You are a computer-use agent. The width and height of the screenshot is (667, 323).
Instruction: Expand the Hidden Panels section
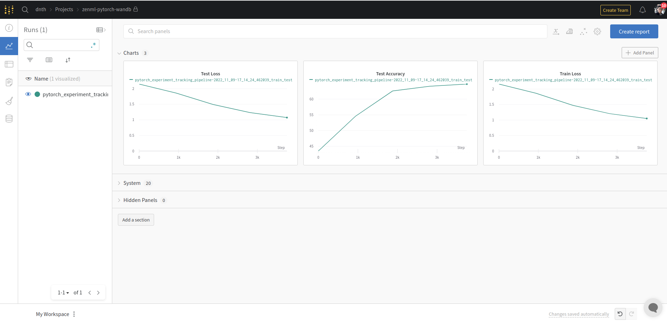(119, 200)
